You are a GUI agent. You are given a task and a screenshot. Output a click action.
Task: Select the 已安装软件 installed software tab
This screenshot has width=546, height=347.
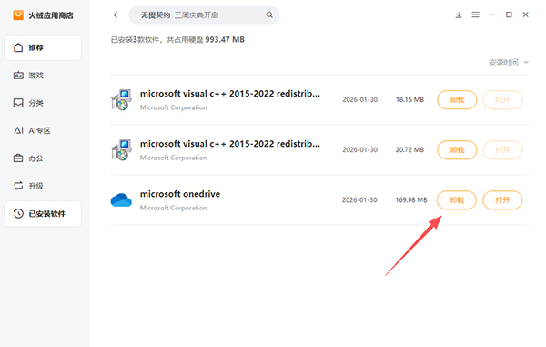43,213
